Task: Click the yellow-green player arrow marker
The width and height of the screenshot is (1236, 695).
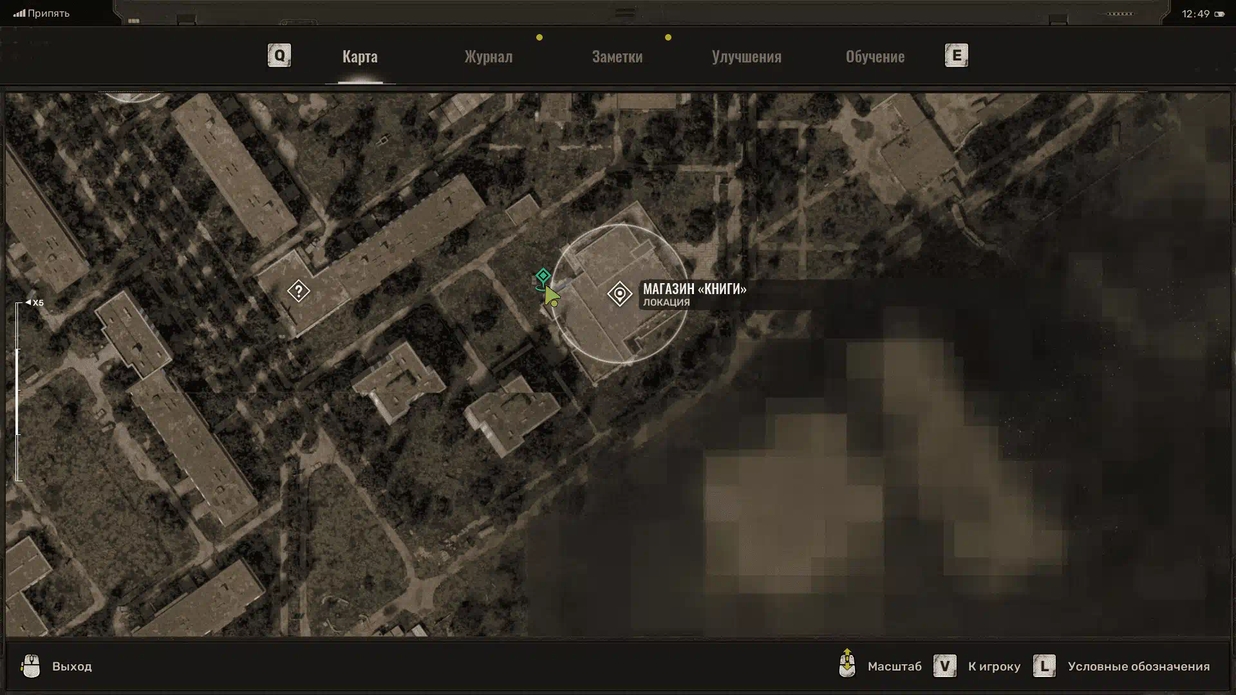Action: [551, 297]
